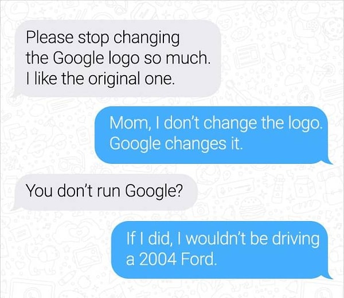The width and height of the screenshot is (344, 298).
Task: Select the 'Please stop changing' message bubble
Action: [117, 58]
